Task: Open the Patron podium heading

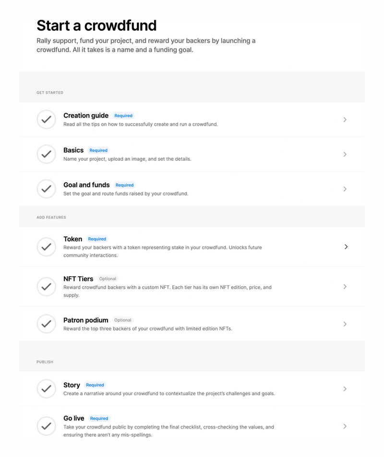Action: 86,320
